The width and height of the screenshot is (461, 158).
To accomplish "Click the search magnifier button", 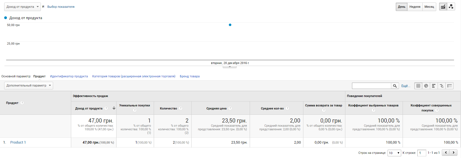I will point(395,86).
